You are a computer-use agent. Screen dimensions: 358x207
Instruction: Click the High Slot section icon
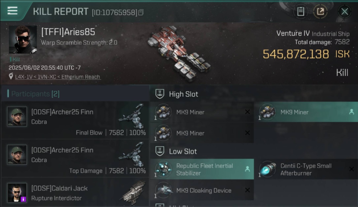[x=160, y=94]
